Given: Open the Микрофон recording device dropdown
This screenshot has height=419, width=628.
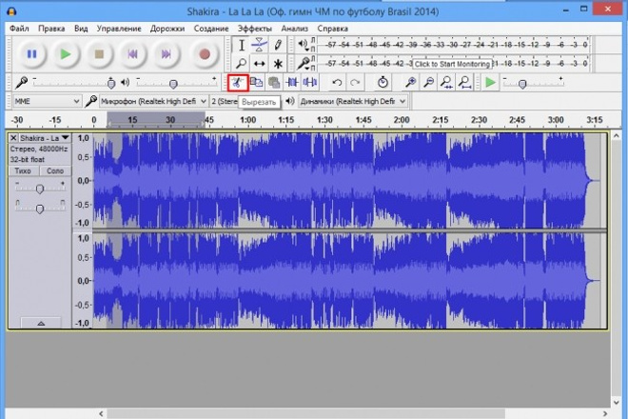Looking at the screenshot, I should 153,102.
